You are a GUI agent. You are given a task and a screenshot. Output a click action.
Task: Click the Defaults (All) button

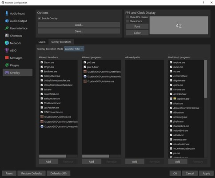coord(58,173)
